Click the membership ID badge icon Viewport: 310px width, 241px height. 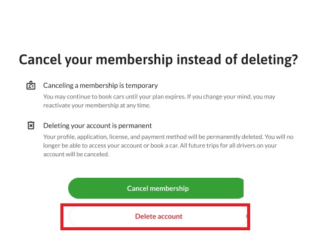point(31,85)
